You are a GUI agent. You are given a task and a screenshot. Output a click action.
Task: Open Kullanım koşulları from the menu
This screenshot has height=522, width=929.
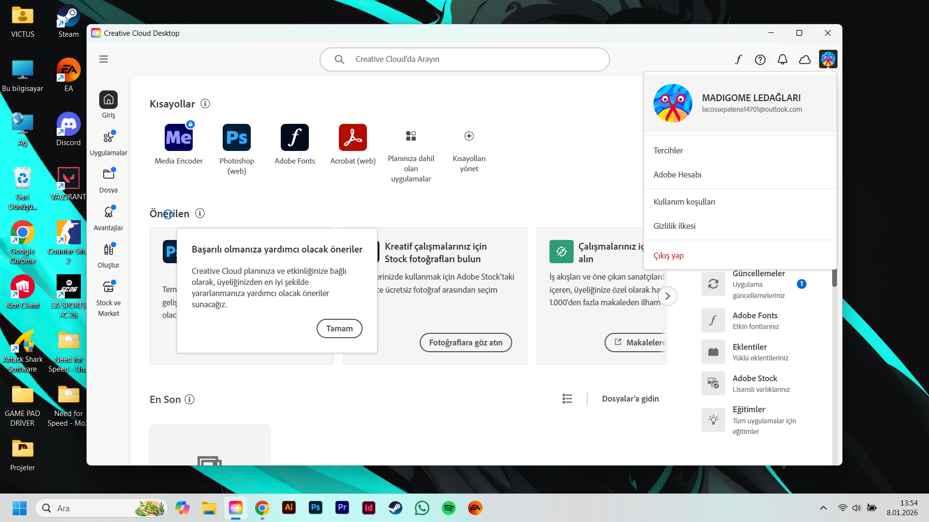(x=740, y=202)
